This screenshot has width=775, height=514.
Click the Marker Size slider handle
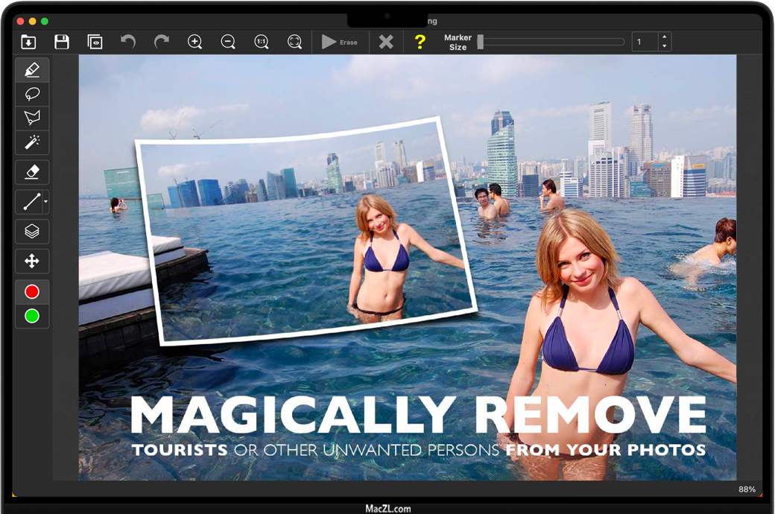pos(481,42)
